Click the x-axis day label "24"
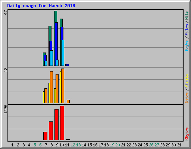The image size is (191, 149). 140,145
